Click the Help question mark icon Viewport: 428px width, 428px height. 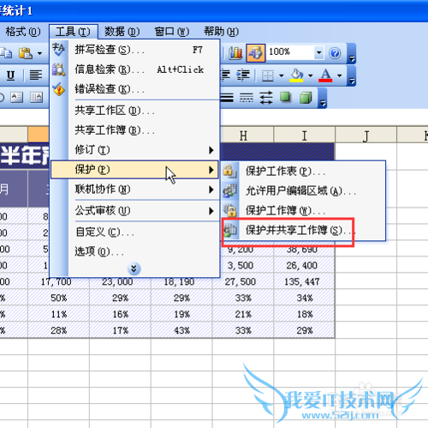335,53
